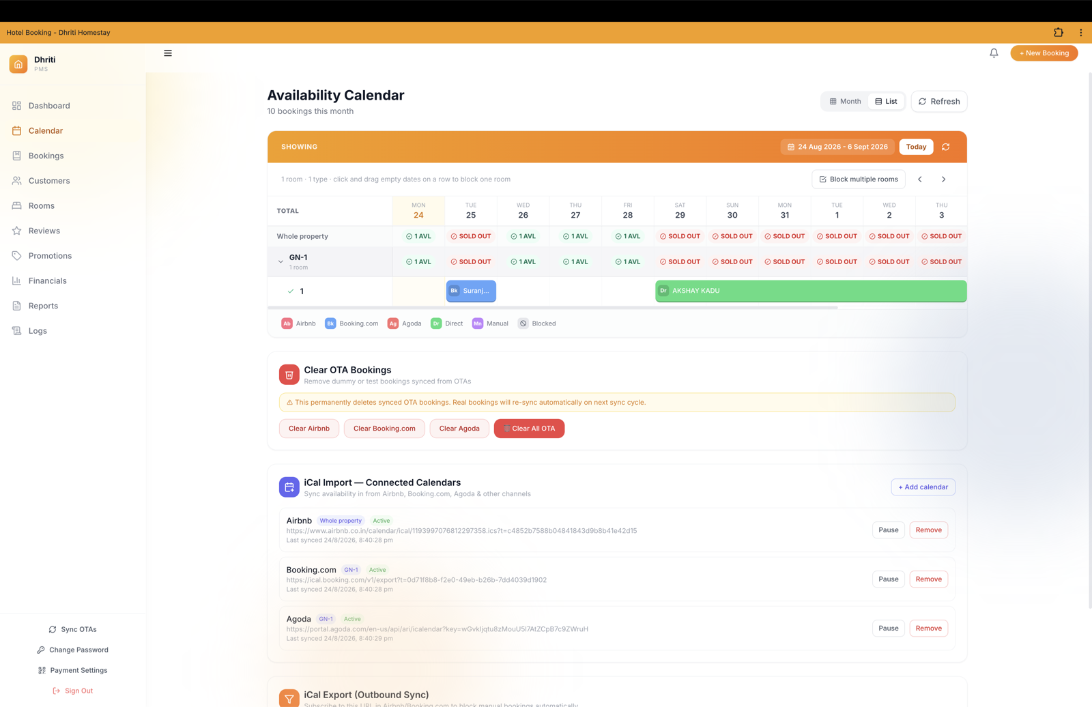This screenshot has height=707, width=1092.
Task: Click the page vertical scrollbar
Action: click(1089, 339)
